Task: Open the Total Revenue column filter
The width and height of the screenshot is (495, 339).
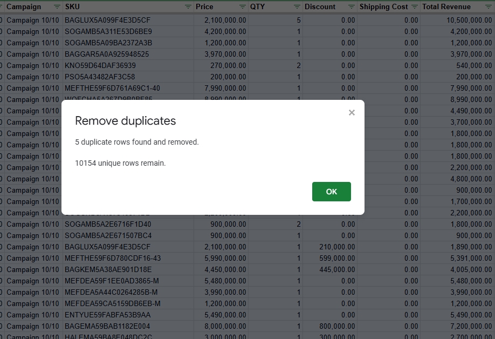Action: (x=488, y=6)
